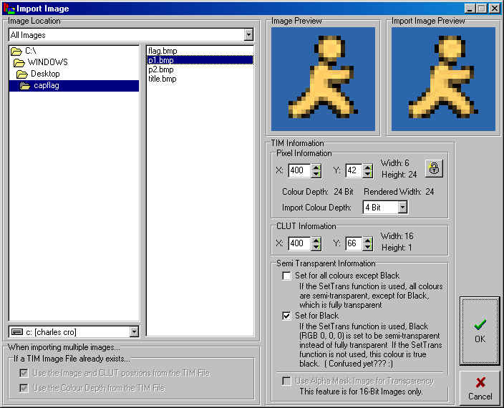504x408 pixels.
Task: Open the Import Colour Depth 4 Bit dropdown
Action: click(x=402, y=208)
